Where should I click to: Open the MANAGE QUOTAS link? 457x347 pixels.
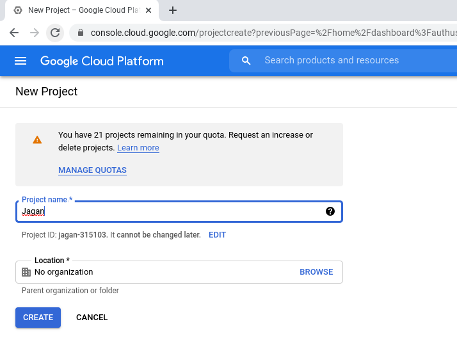pos(92,170)
